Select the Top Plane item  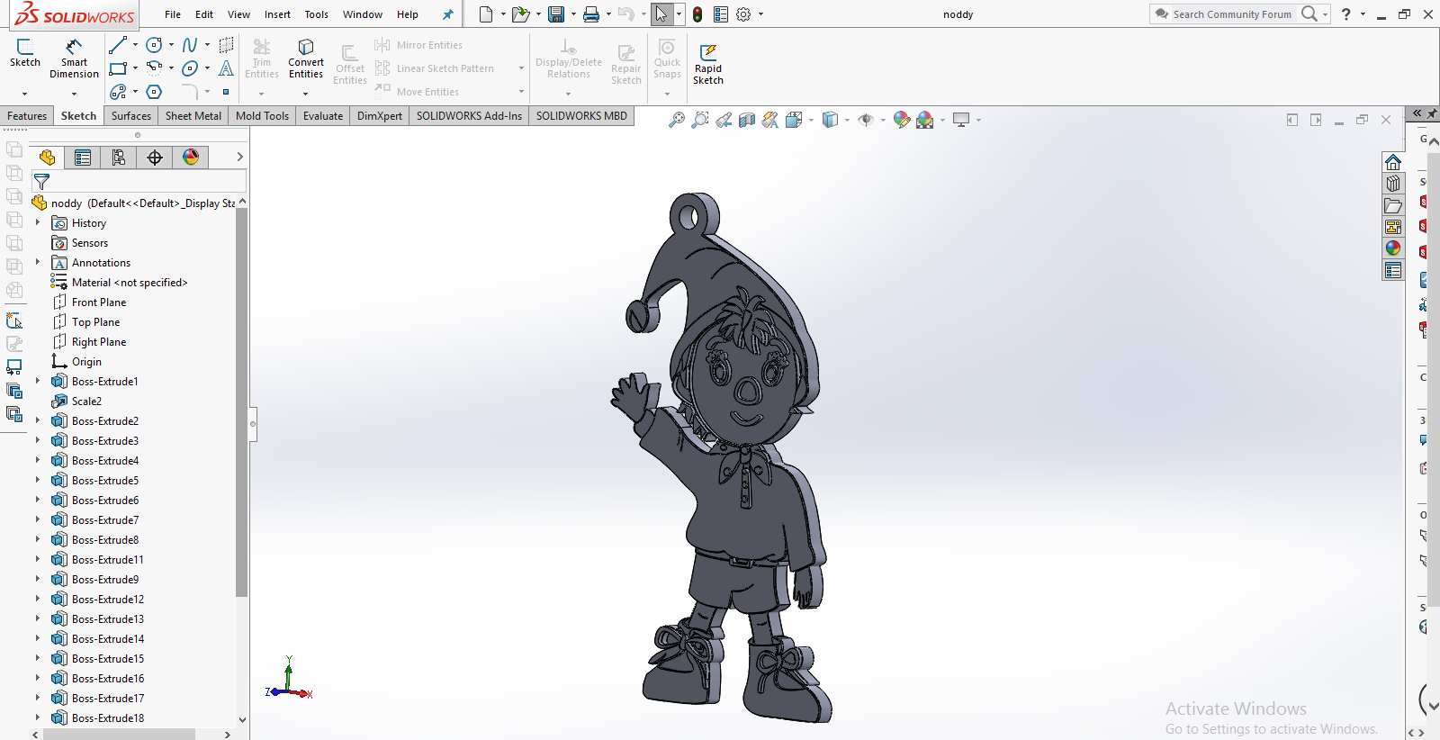point(95,322)
